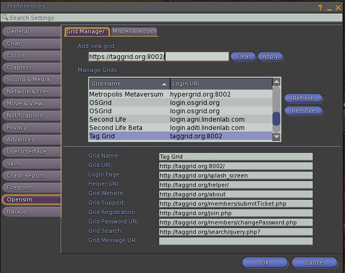Click the grid list scrollbar thumb
This screenshot has height=273, width=345.
click(276, 118)
